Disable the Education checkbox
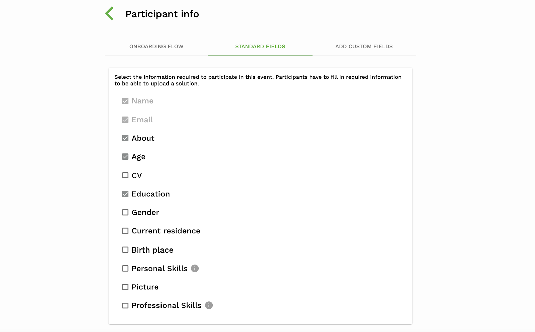 click(x=125, y=194)
